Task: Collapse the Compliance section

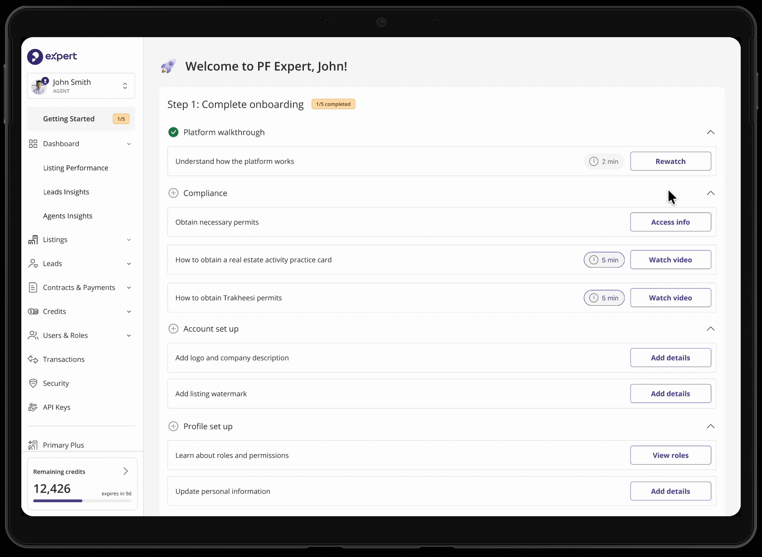Action: 711,193
